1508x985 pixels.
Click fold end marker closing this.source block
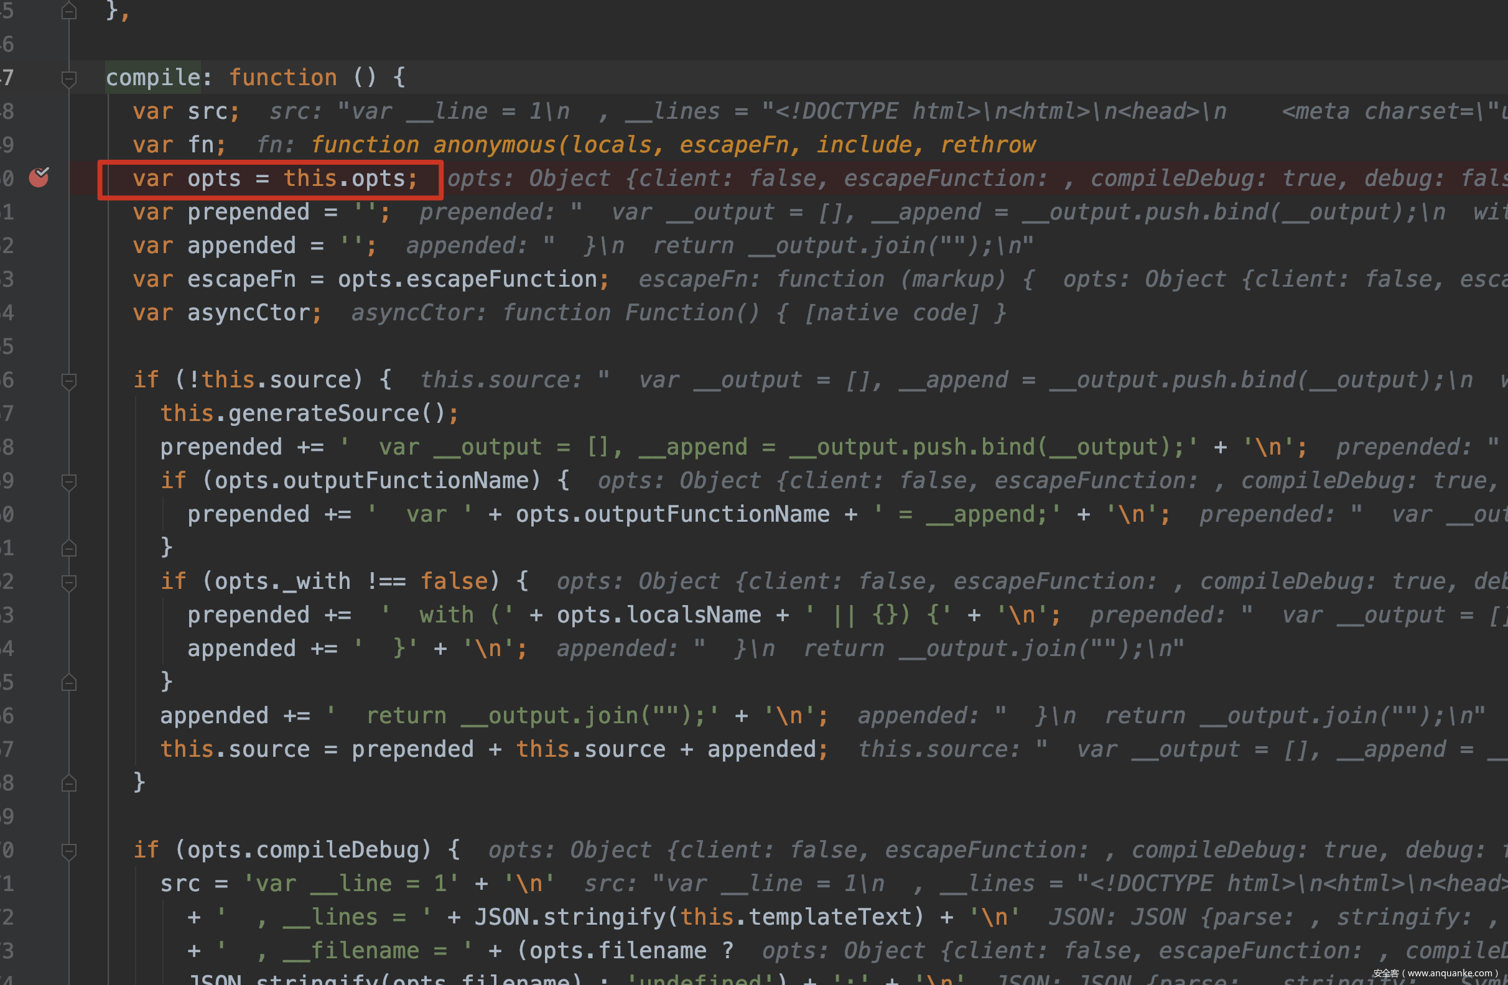tap(69, 784)
